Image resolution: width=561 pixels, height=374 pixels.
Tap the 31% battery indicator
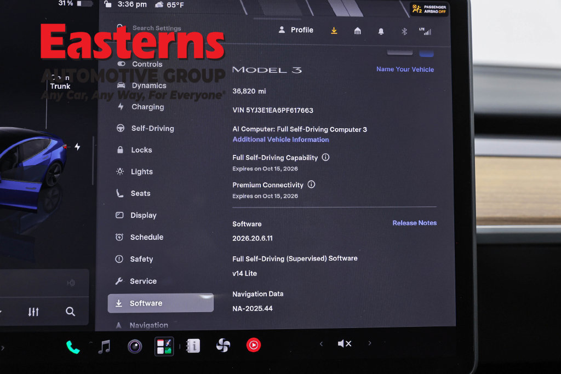tap(75, 3)
